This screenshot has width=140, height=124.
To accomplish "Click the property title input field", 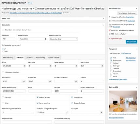I will [53, 8].
